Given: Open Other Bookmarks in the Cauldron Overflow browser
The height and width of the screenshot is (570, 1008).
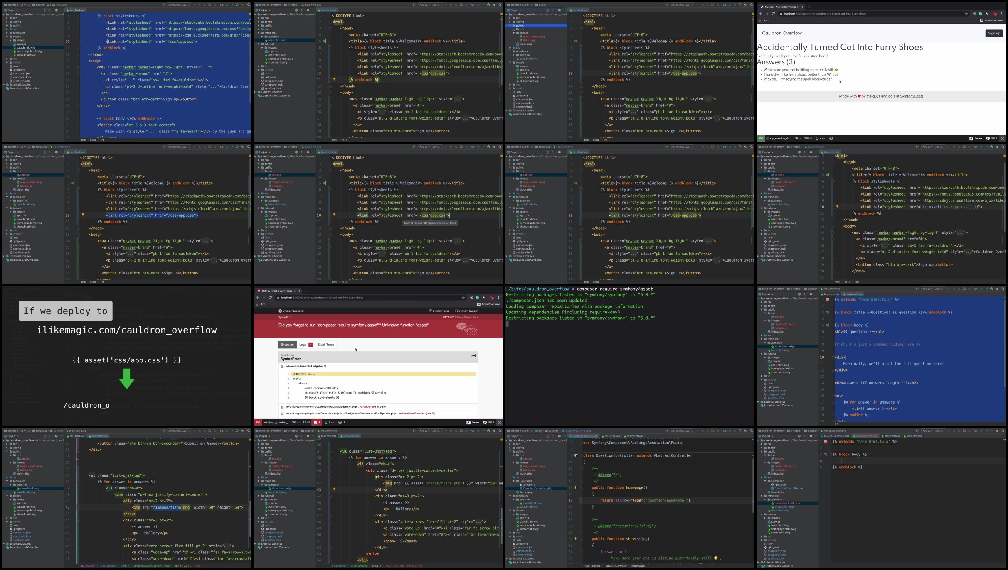Looking at the screenshot, I should point(991,20).
